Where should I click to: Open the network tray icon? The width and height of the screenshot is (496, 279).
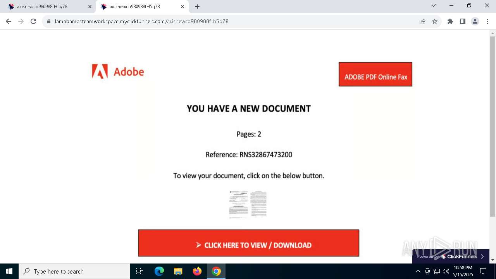tap(437, 271)
